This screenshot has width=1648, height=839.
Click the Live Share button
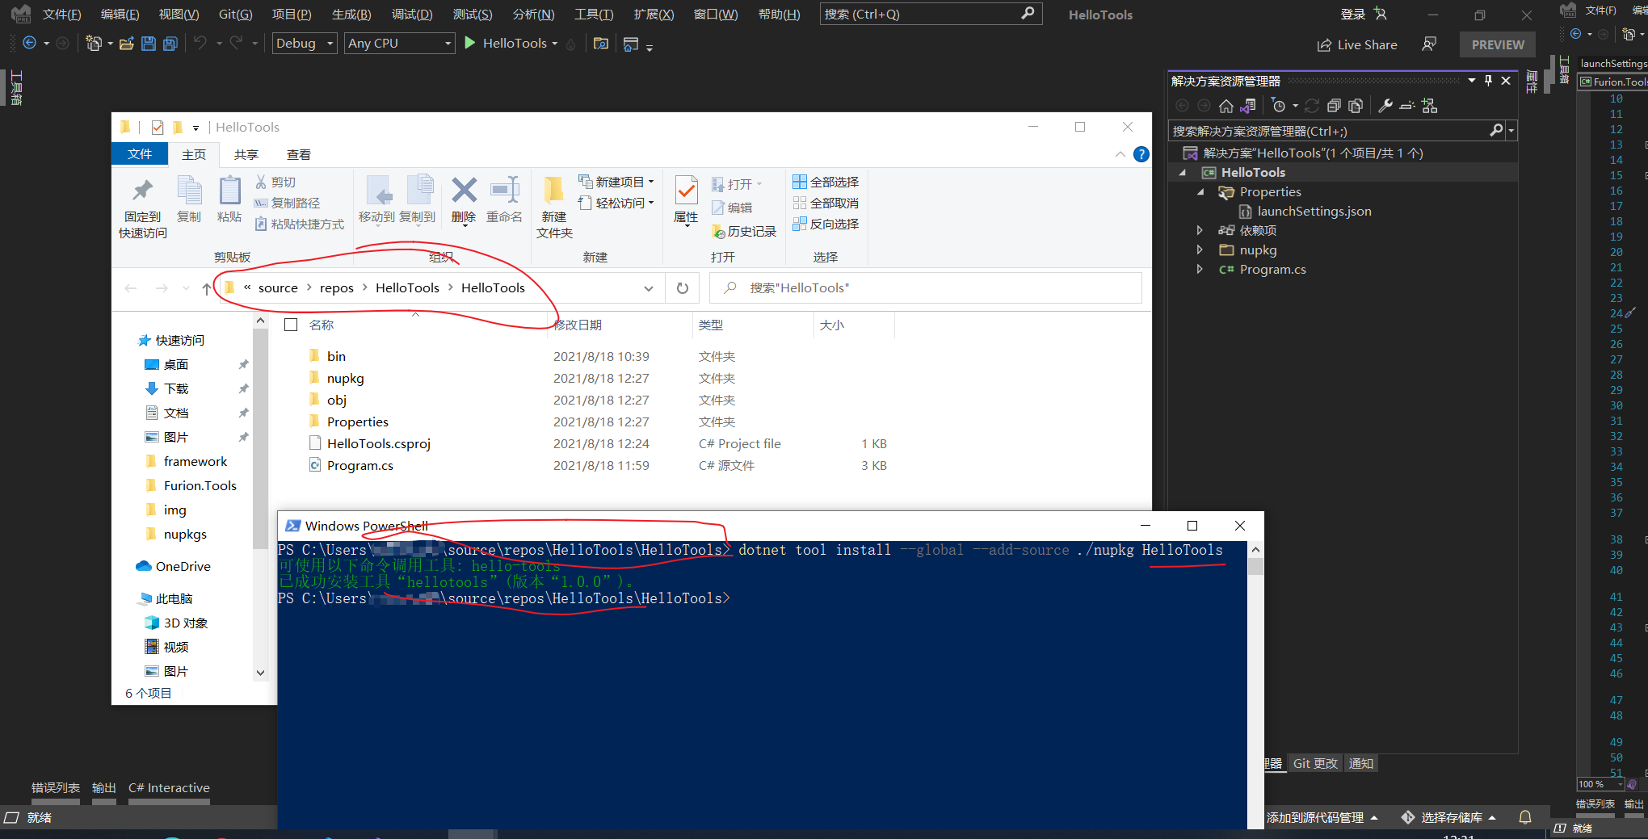click(1357, 45)
